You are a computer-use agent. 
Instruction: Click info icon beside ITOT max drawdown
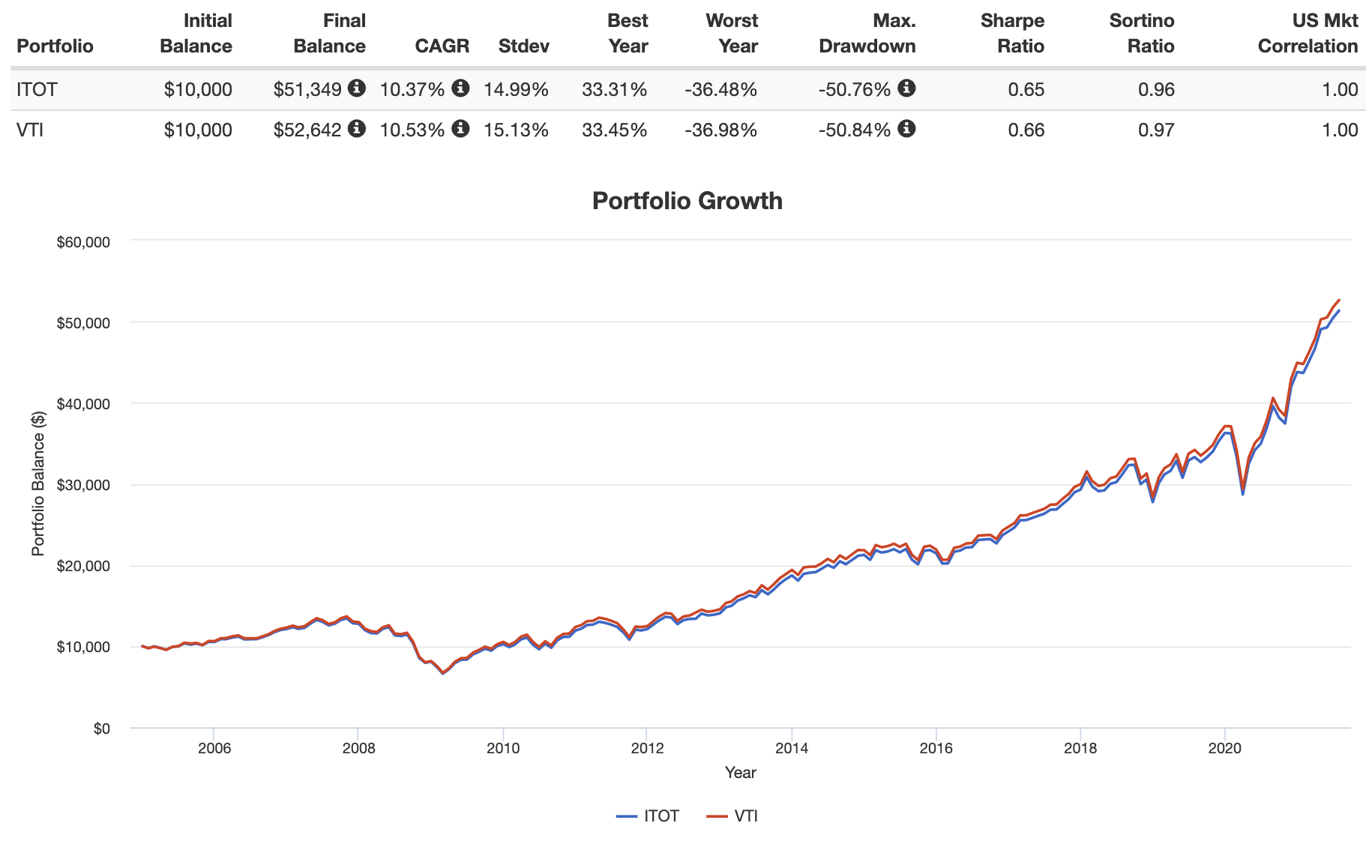coord(907,88)
